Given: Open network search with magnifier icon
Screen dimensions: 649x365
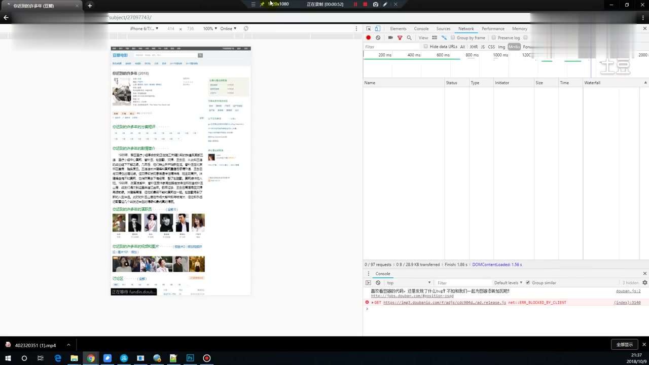Looking at the screenshot, I should pyautogui.click(x=409, y=38).
